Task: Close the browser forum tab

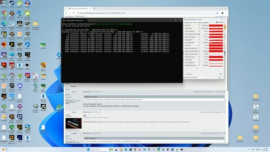Action: (91, 8)
